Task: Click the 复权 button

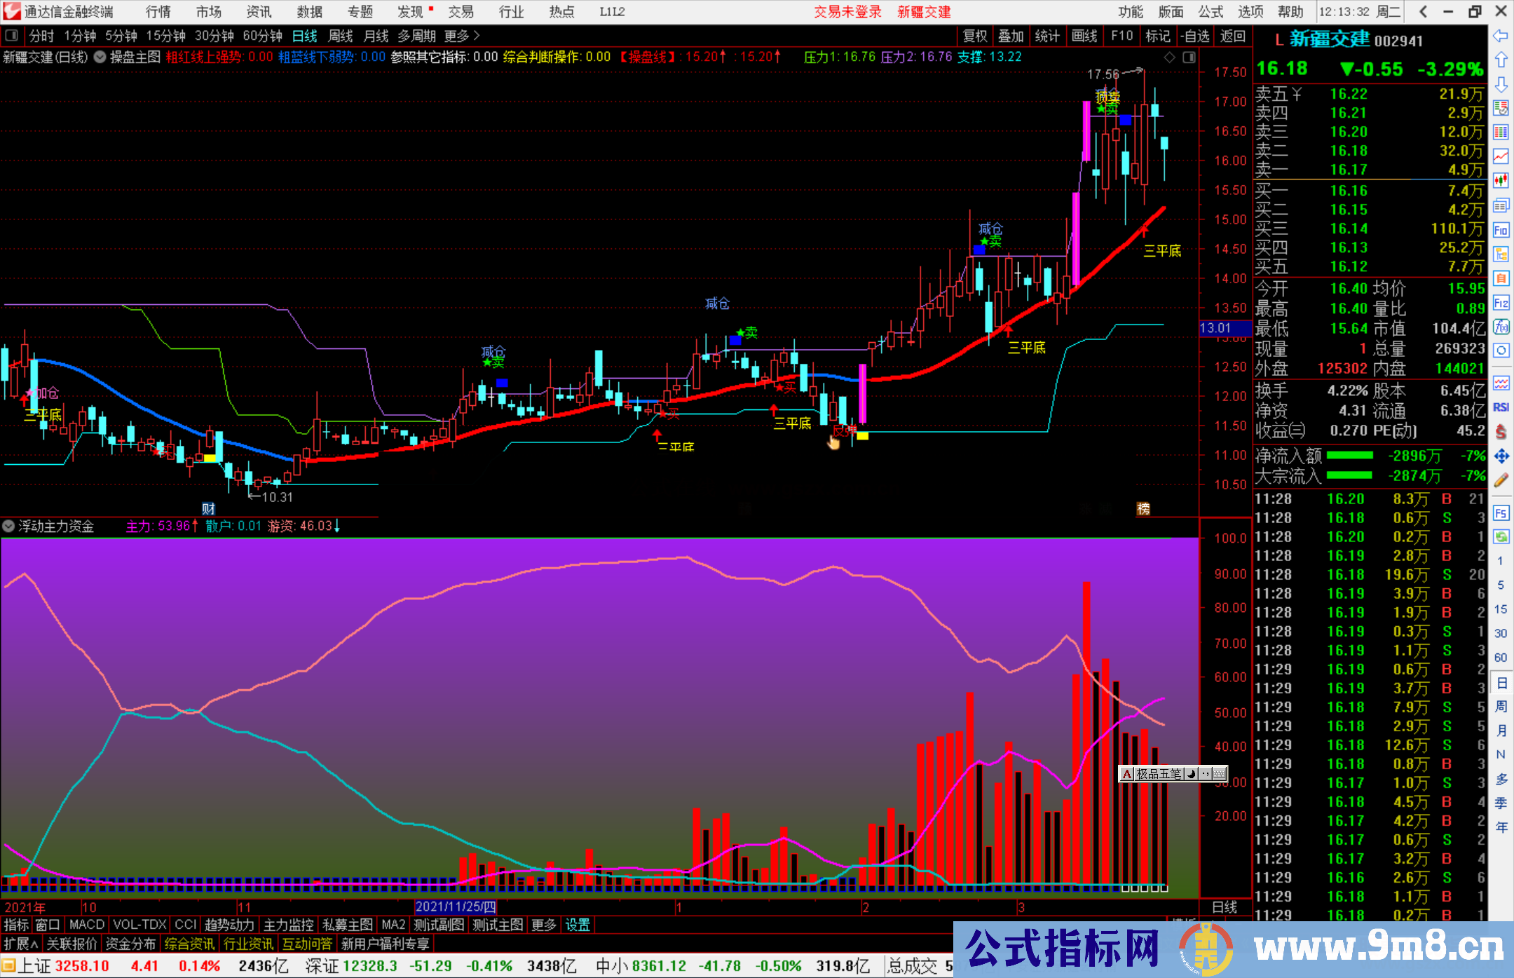Action: point(974,36)
